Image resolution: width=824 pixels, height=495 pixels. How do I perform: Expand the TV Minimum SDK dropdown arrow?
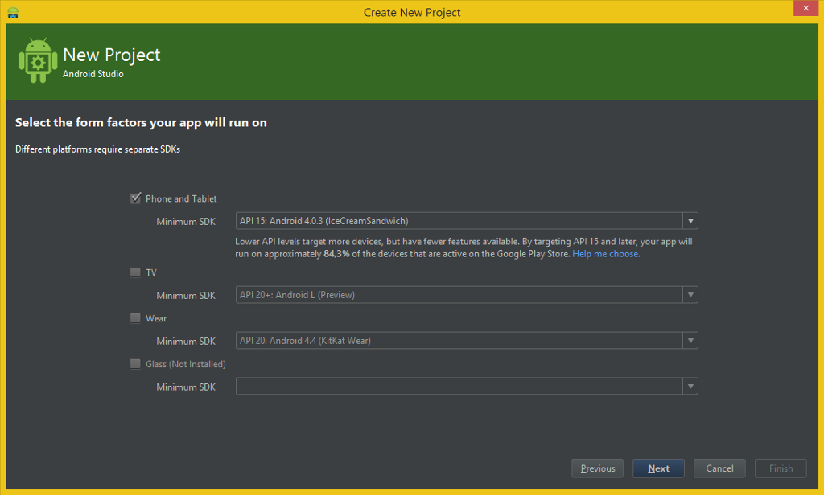(x=690, y=295)
